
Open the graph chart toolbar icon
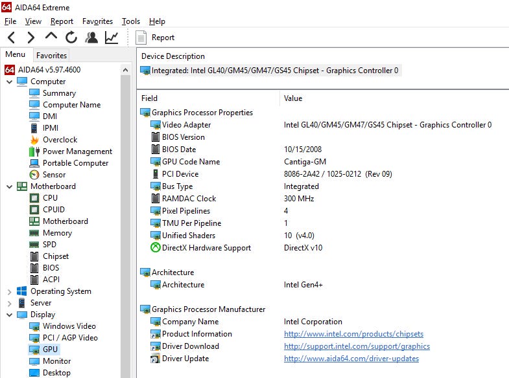112,38
